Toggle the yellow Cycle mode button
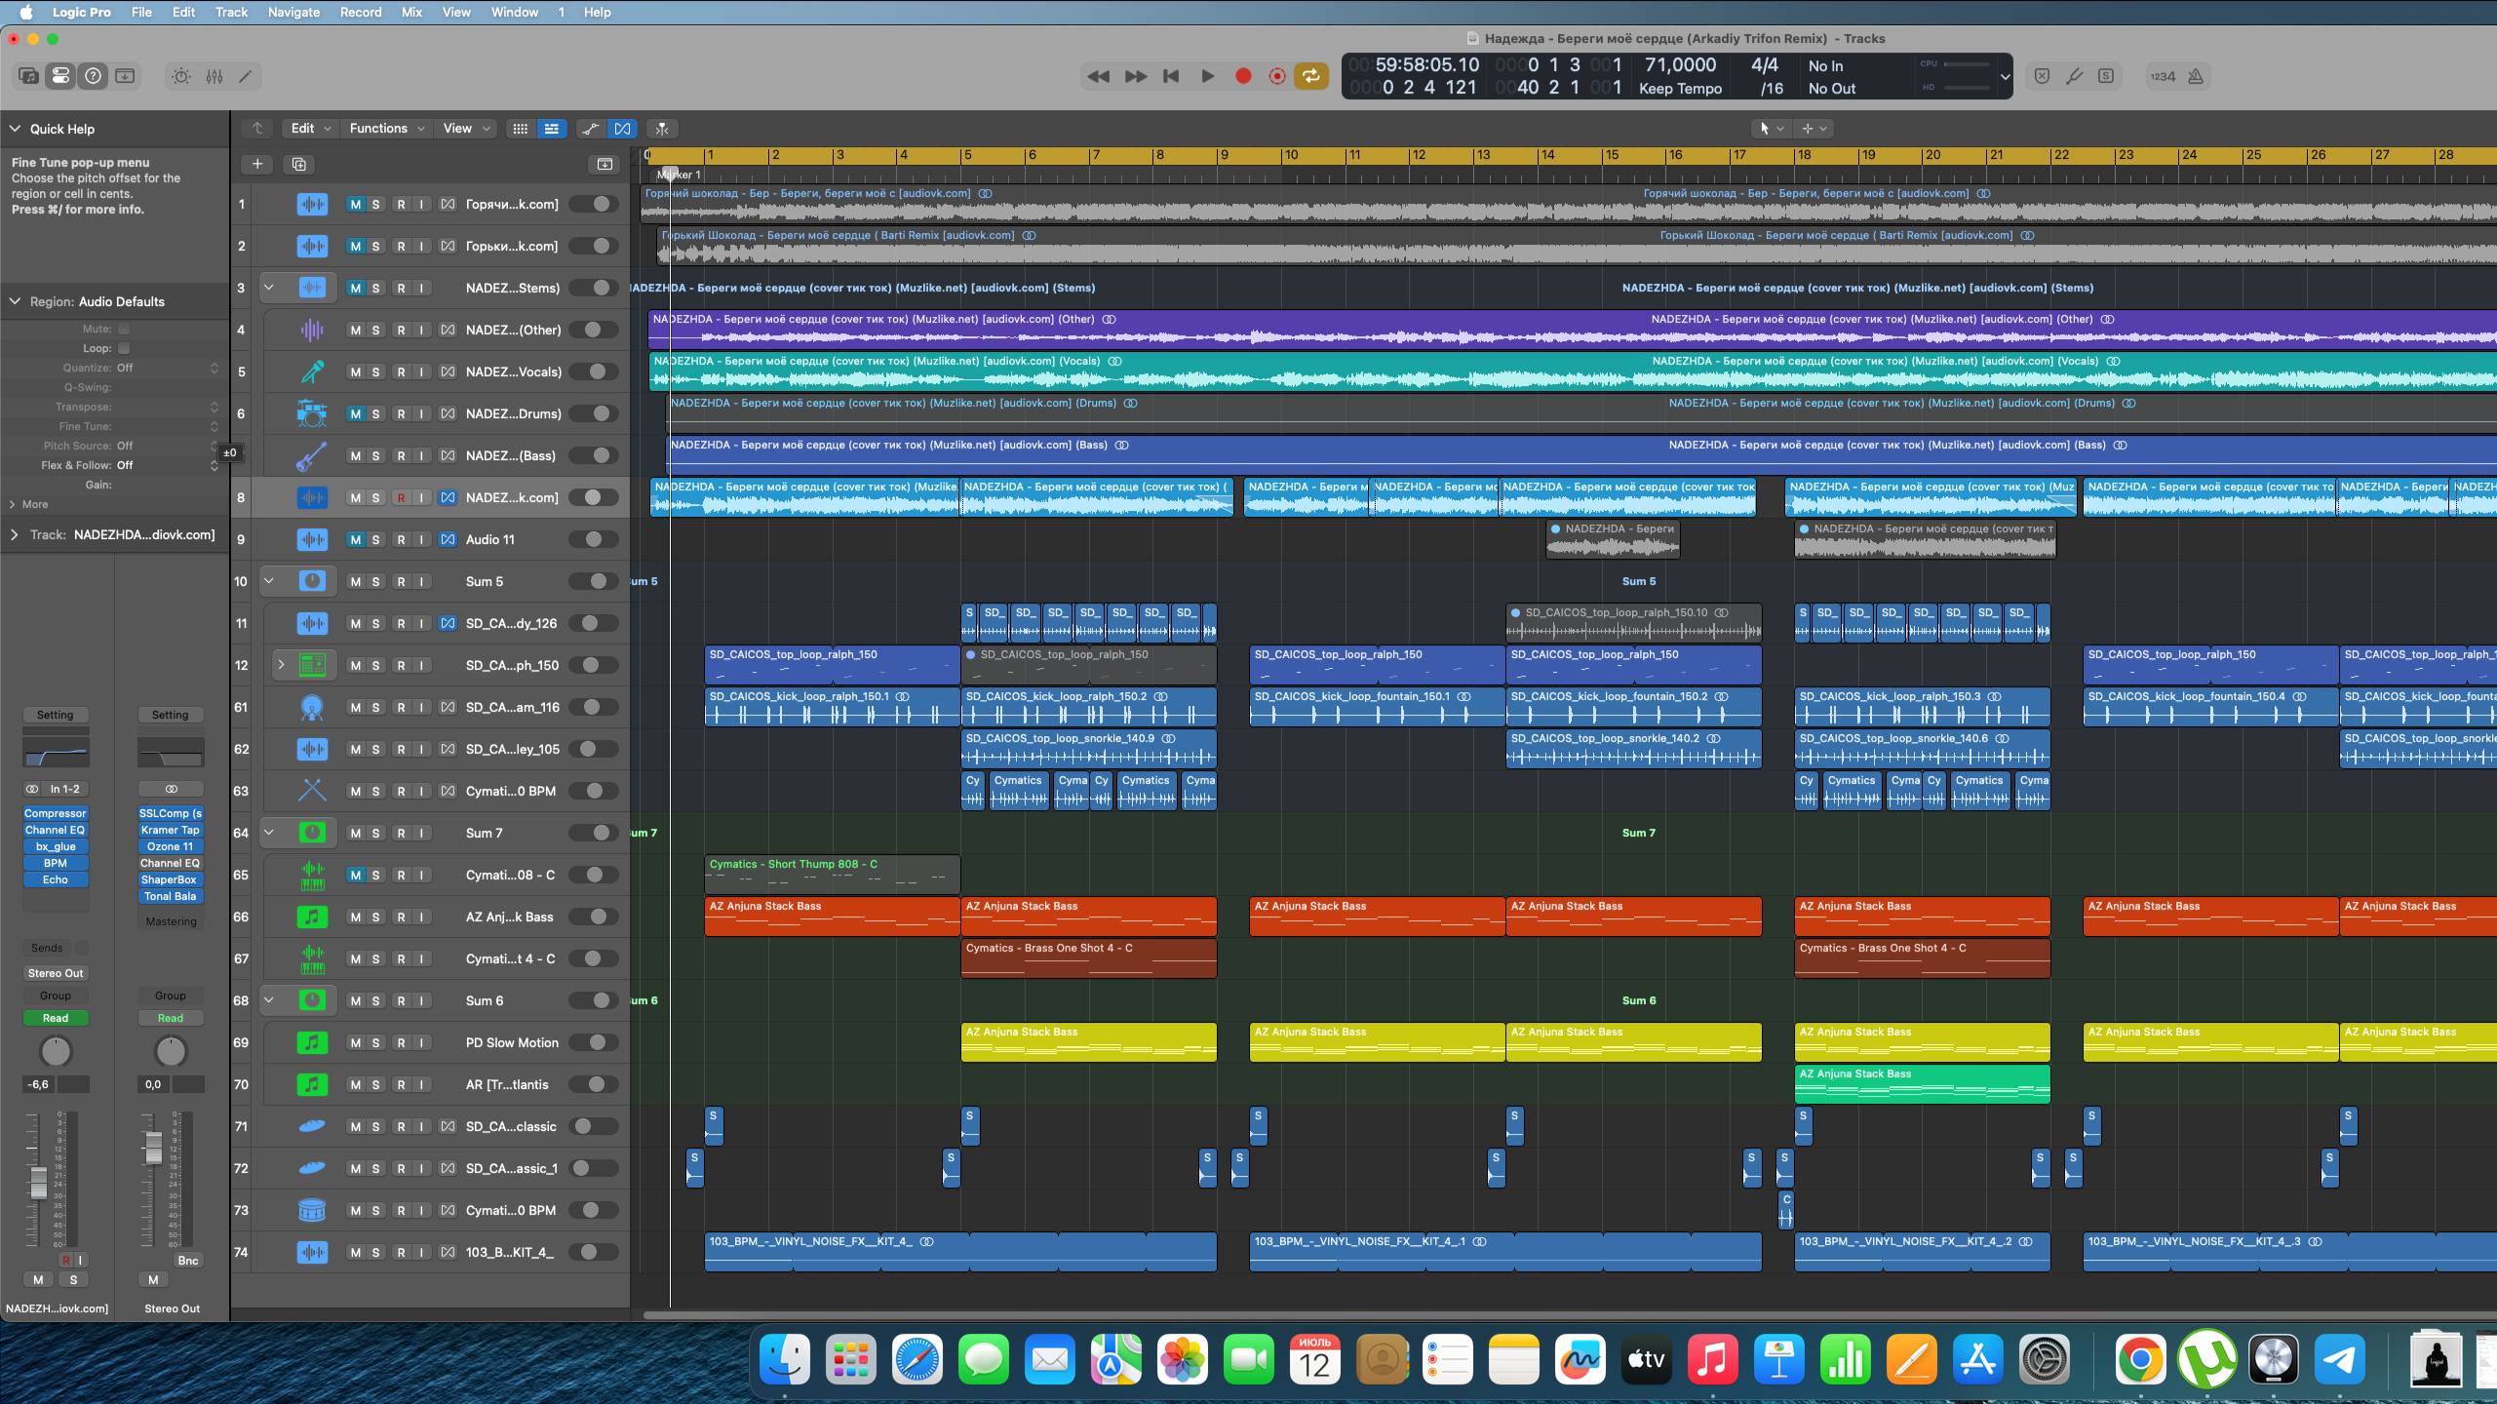2497x1404 pixels. pos(1311,76)
